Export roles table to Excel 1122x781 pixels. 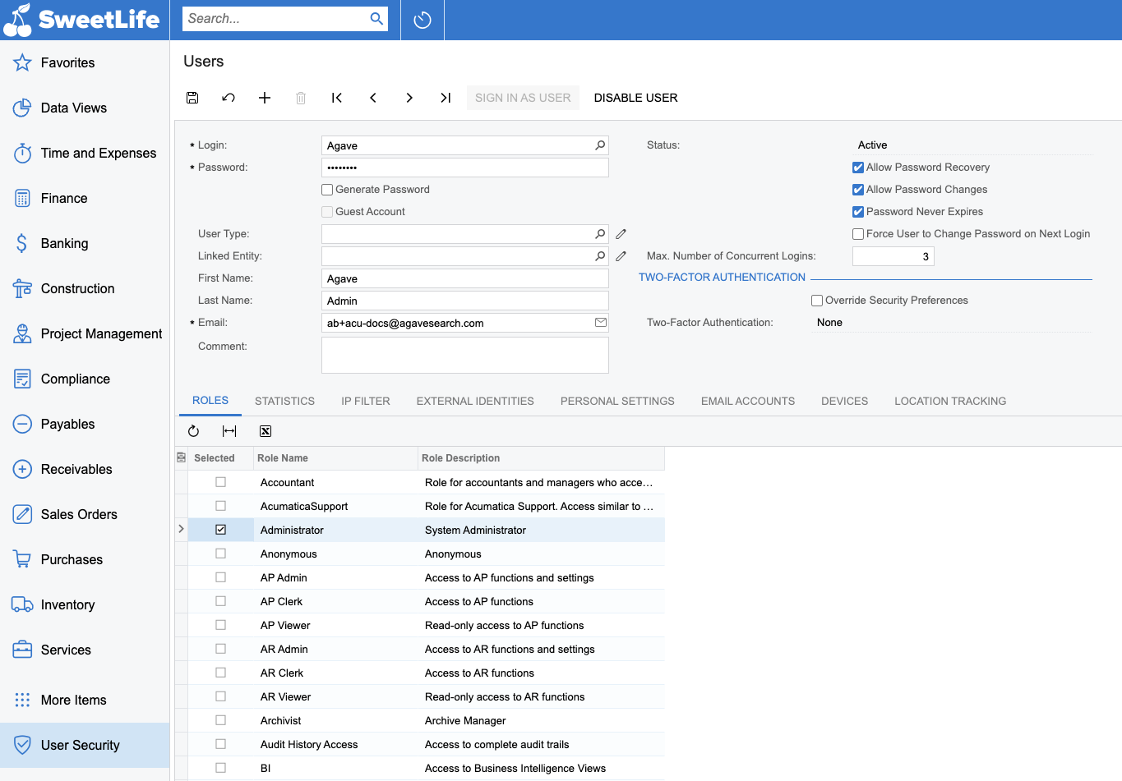point(265,431)
